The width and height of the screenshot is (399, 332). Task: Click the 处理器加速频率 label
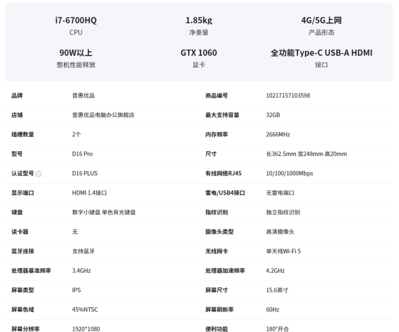click(x=225, y=270)
